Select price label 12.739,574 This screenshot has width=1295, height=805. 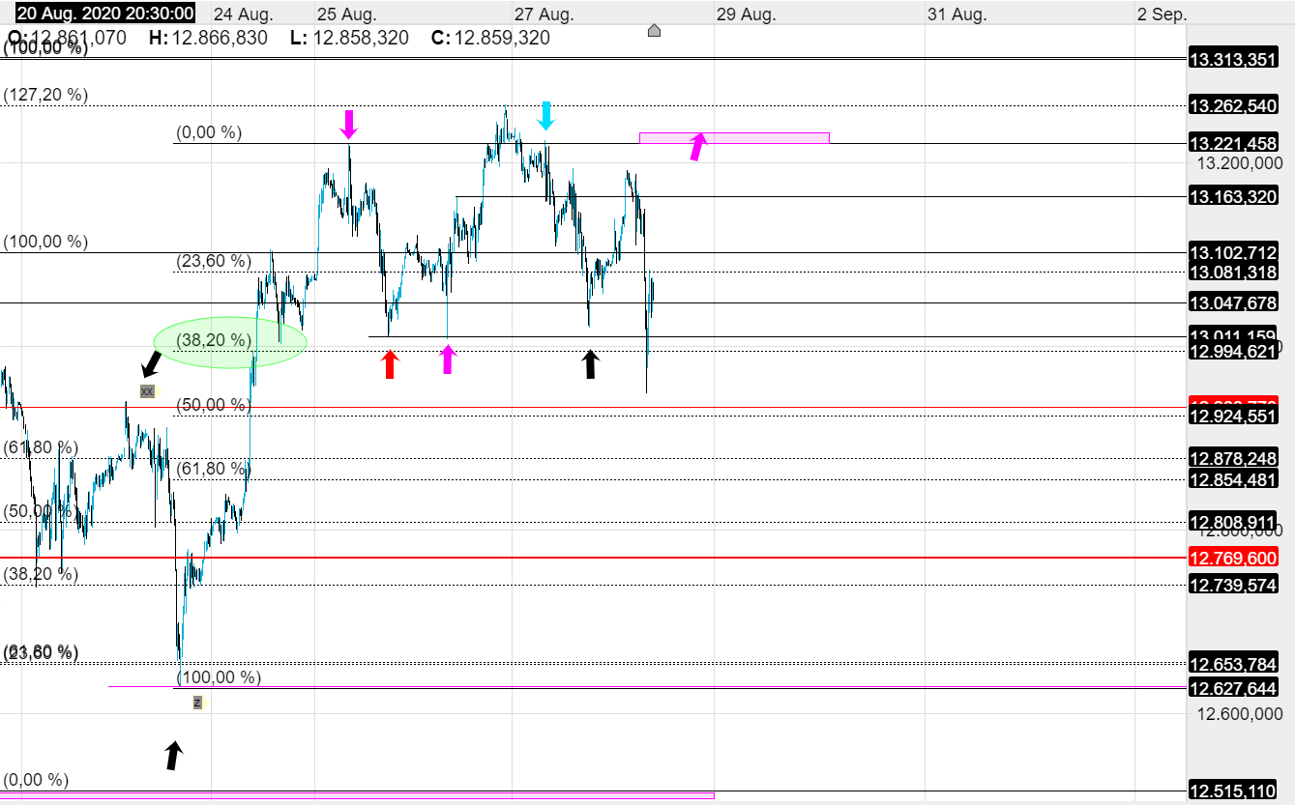tap(1233, 585)
